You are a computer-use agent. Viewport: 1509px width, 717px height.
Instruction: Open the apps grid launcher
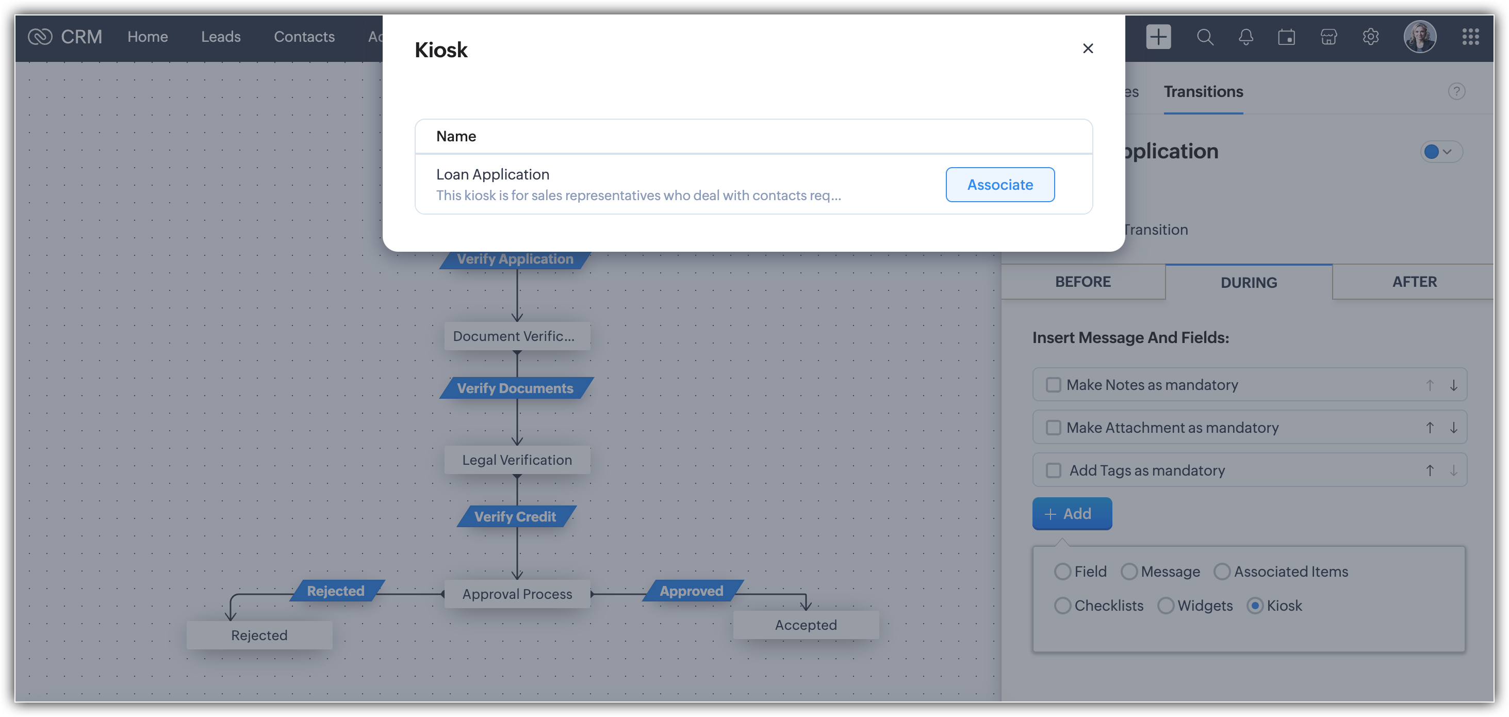click(1470, 37)
